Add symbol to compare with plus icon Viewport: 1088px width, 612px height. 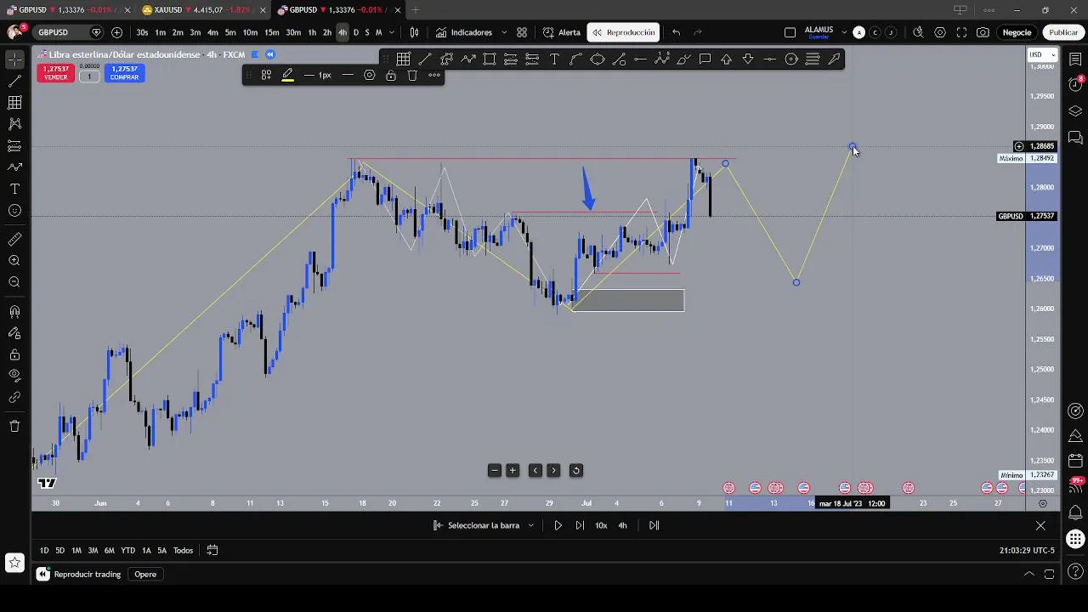pos(116,32)
